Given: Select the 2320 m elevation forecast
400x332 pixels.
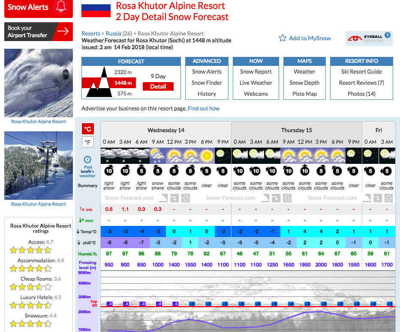Looking at the screenshot, I should click(123, 72).
